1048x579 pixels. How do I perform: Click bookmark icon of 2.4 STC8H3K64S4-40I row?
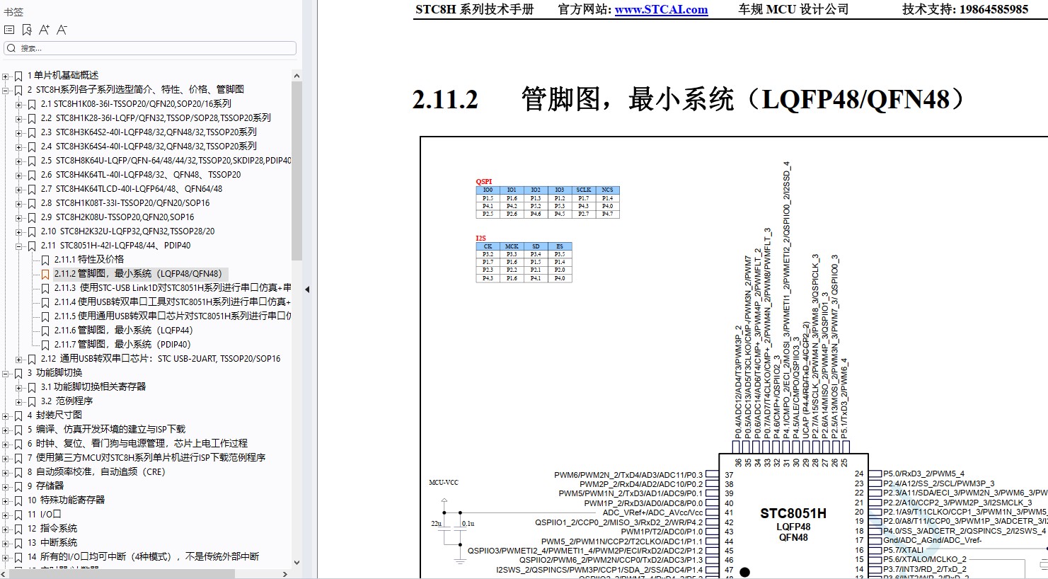click(x=32, y=147)
